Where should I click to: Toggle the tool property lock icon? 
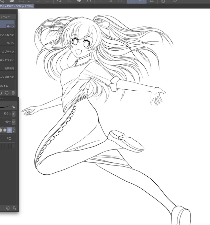pos(14,107)
